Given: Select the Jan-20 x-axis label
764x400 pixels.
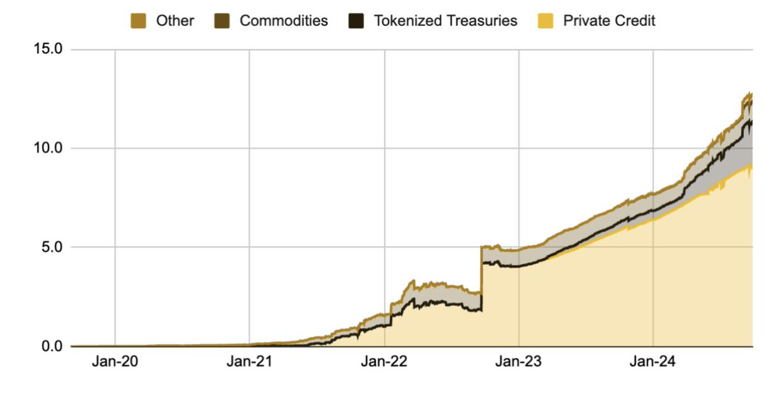Looking at the screenshot, I should point(115,362).
